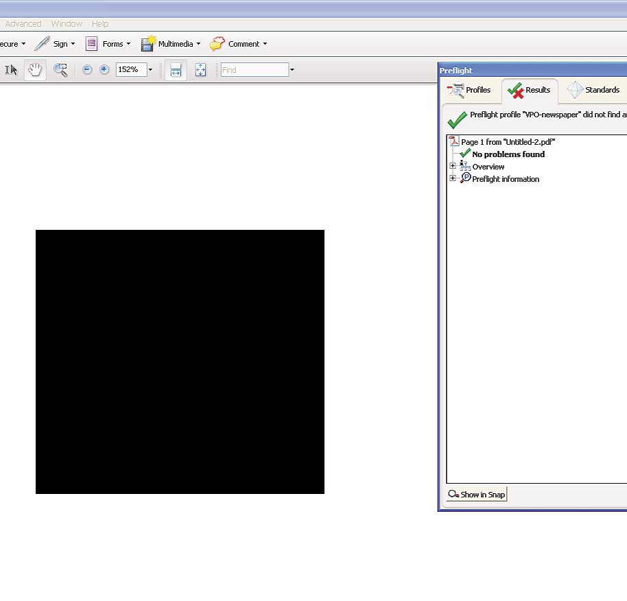Activate the Hand tool

pos(35,70)
